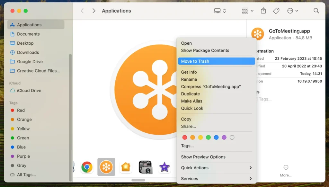
Task: Choose Quick Look menu item
Action: [x=216, y=109]
